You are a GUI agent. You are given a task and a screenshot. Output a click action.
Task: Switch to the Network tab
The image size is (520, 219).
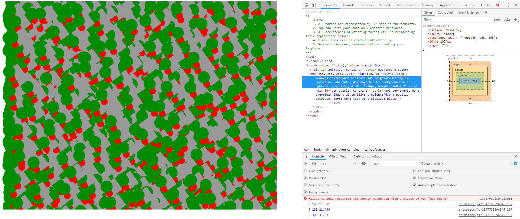point(384,5)
